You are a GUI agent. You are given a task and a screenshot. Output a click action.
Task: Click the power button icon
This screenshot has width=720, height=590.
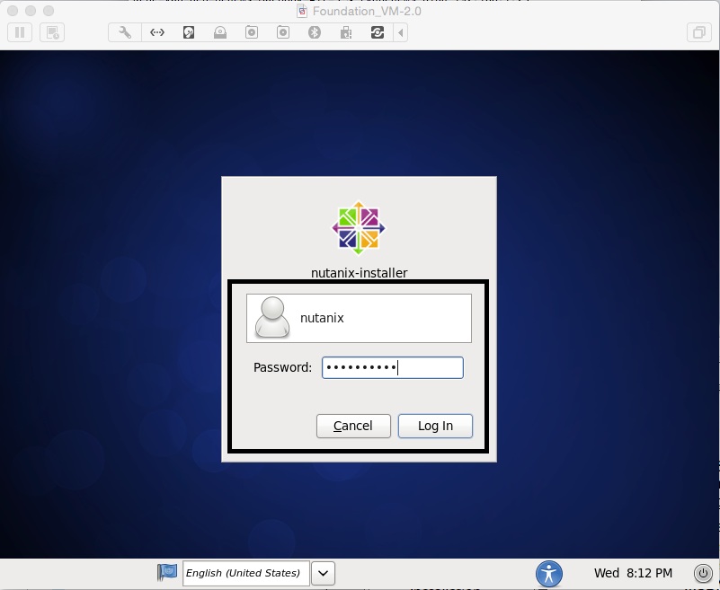pos(703,573)
